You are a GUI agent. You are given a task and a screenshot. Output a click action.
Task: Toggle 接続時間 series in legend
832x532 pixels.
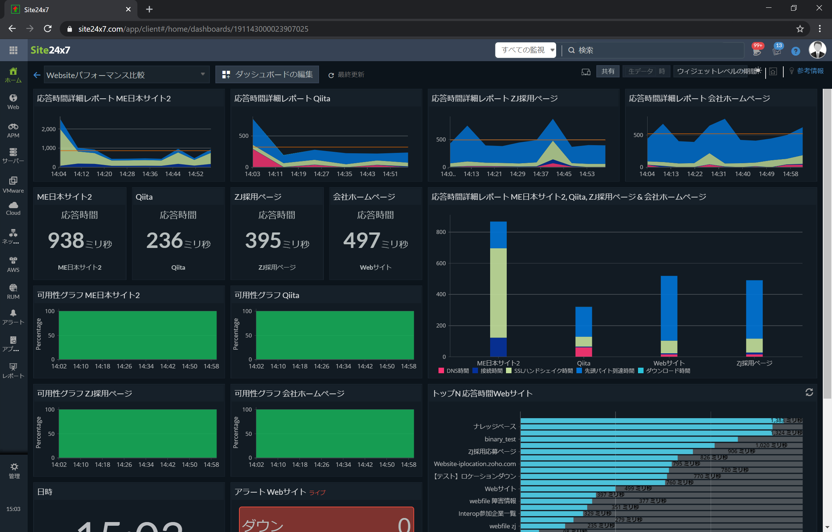(x=488, y=371)
